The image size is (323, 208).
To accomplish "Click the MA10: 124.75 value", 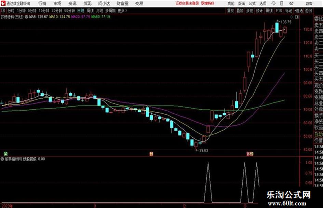I will tap(60, 17).
